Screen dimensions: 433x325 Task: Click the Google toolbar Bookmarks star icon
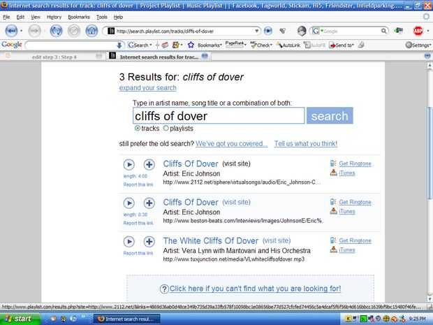tap(191, 45)
